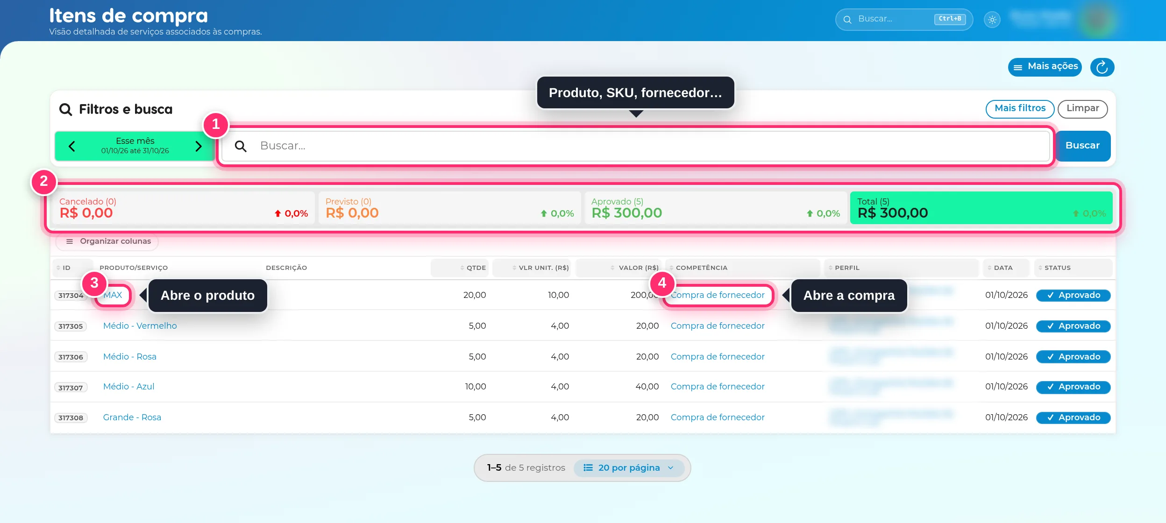Viewport: 1166px width, 523px height.
Task: Sort by DATA column header
Action: click(1006, 268)
